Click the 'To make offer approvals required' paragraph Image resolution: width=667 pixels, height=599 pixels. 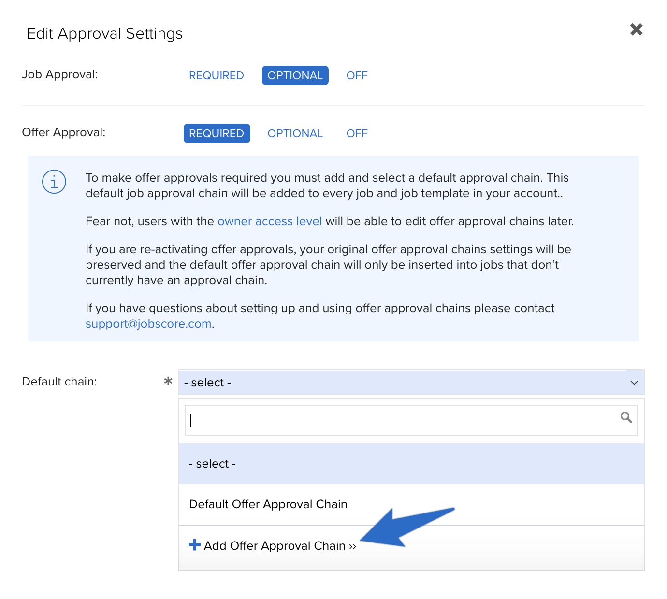[x=327, y=185]
